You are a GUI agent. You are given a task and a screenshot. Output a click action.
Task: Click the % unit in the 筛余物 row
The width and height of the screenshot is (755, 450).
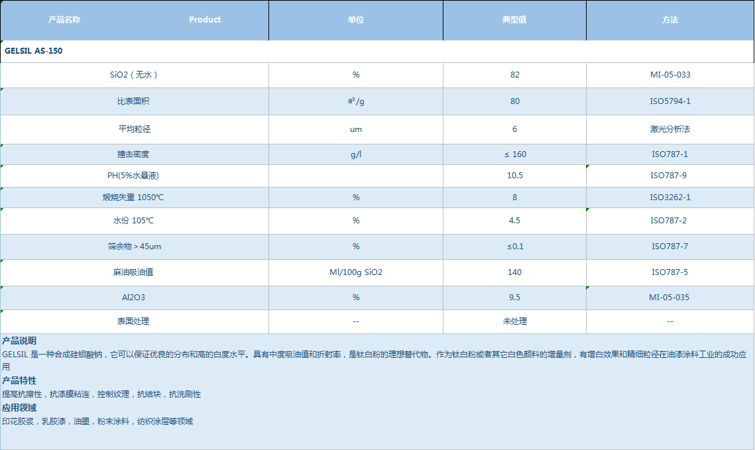click(x=356, y=247)
